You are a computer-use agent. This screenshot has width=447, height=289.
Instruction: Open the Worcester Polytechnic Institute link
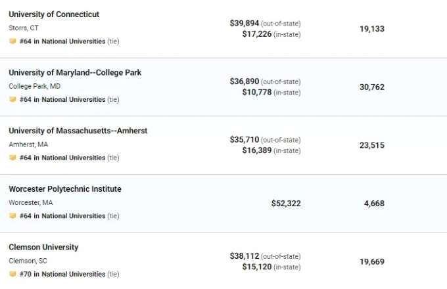tap(65, 189)
